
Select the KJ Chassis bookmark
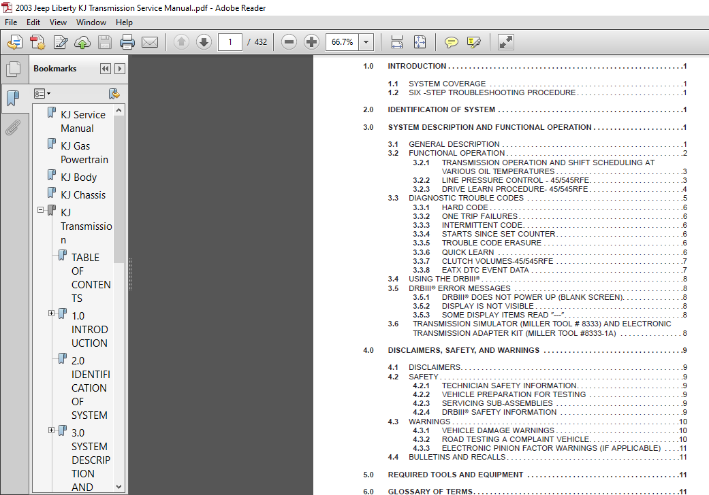tap(83, 195)
